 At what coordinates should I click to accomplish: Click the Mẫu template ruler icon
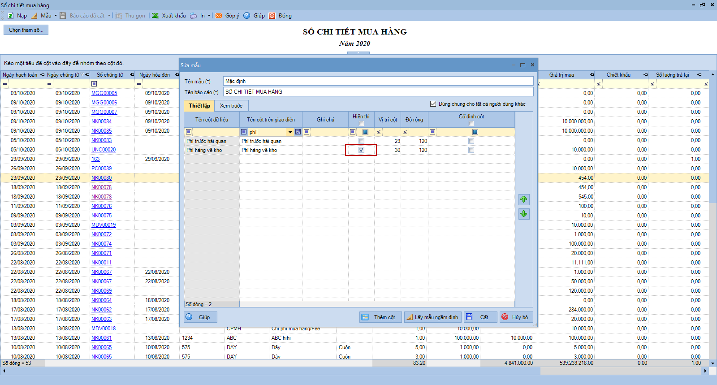(35, 16)
